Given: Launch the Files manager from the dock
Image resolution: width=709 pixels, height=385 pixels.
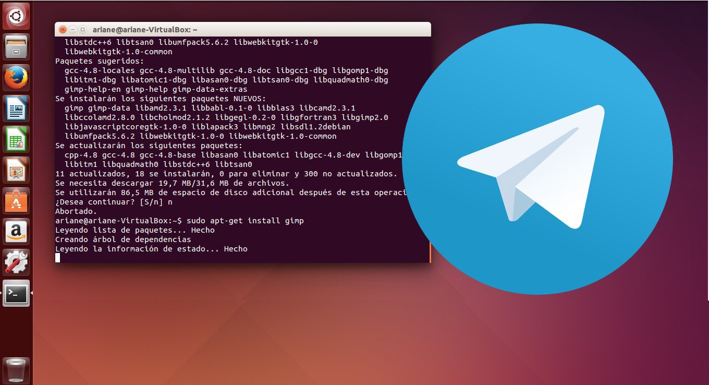Looking at the screenshot, I should (16, 47).
